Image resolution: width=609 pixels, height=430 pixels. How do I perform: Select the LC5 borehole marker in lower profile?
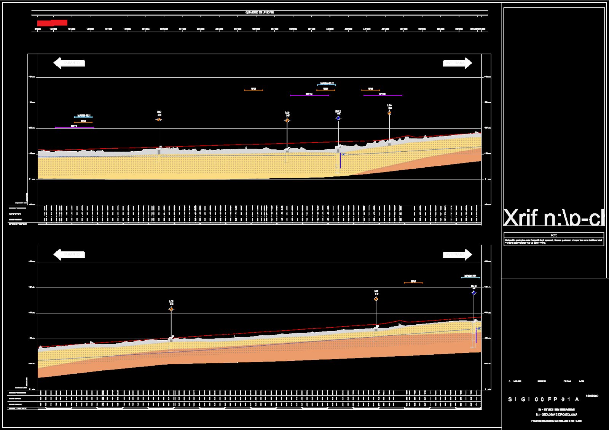coord(171,309)
